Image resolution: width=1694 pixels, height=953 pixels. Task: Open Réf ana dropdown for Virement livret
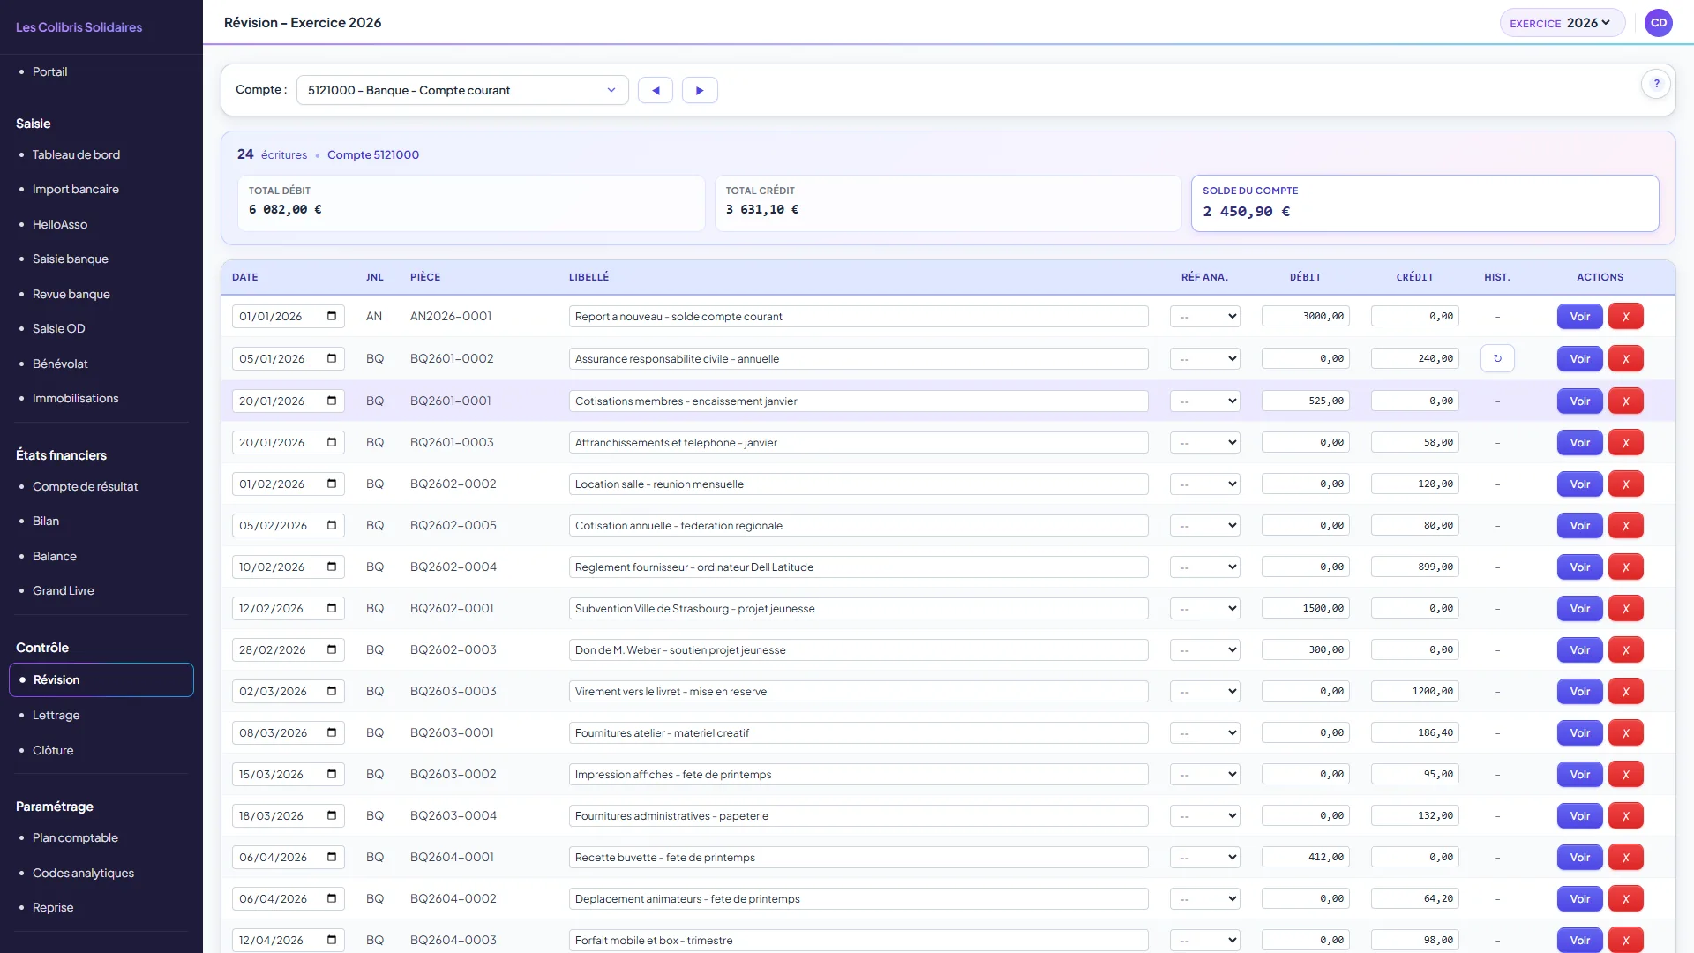(x=1204, y=691)
